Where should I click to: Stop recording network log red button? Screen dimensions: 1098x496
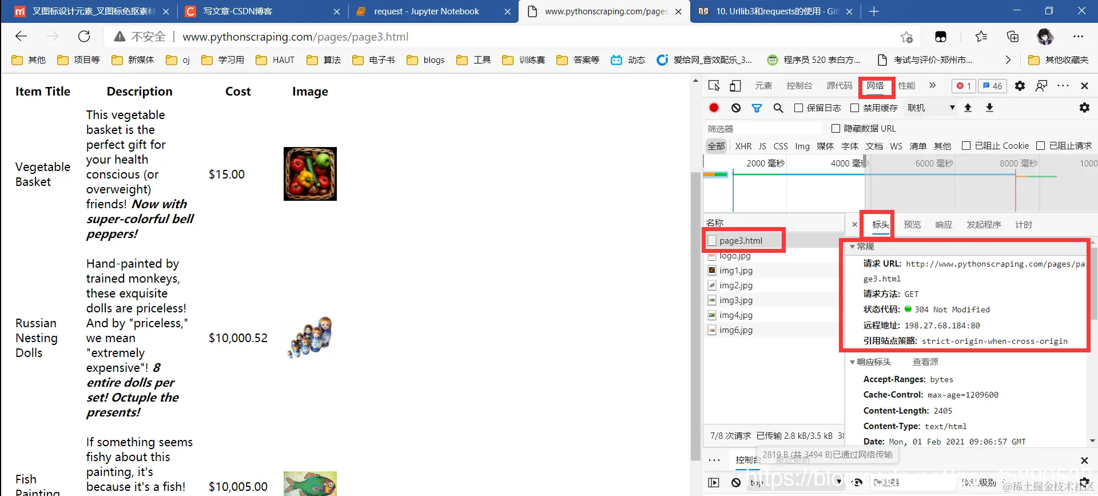coord(714,108)
